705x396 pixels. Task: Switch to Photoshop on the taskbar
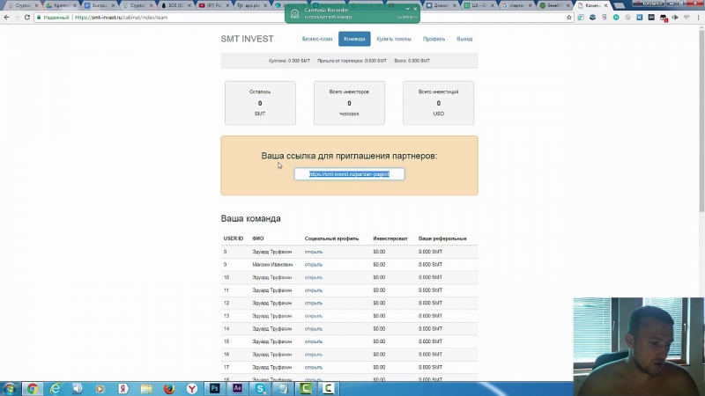(x=214, y=388)
